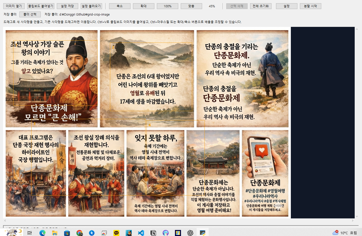Open the Notion taskbar icon
Image resolution: width=362 pixels, height=236 pixels.
point(153,233)
